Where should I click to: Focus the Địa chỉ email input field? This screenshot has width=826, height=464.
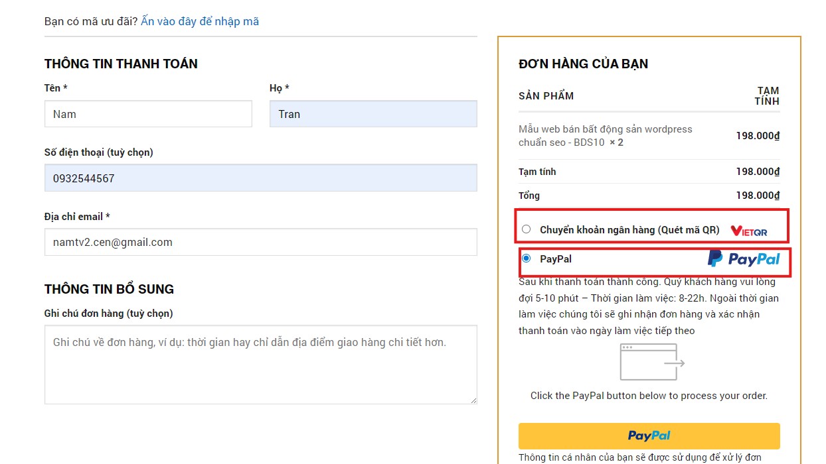click(x=260, y=243)
